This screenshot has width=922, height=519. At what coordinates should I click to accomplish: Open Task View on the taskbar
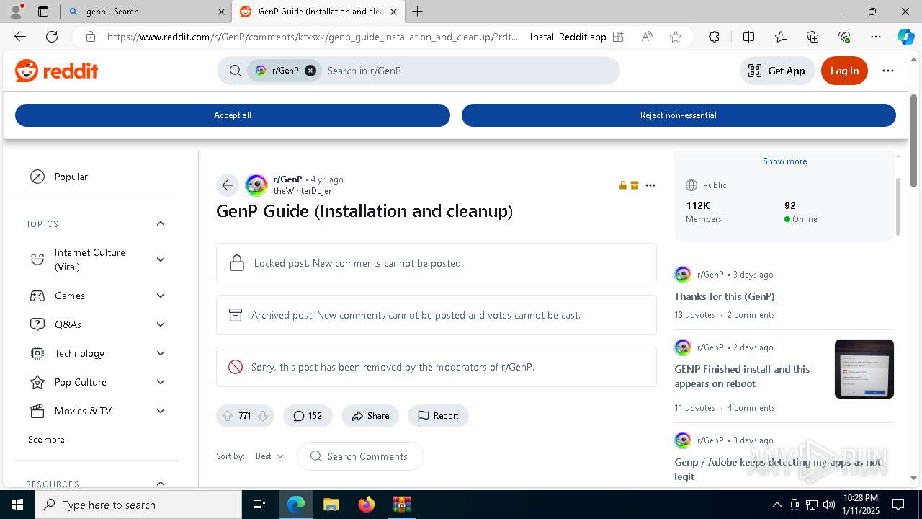259,505
